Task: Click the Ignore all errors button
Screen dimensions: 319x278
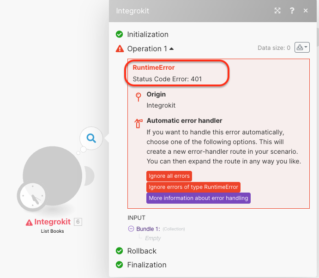Action: [169, 176]
